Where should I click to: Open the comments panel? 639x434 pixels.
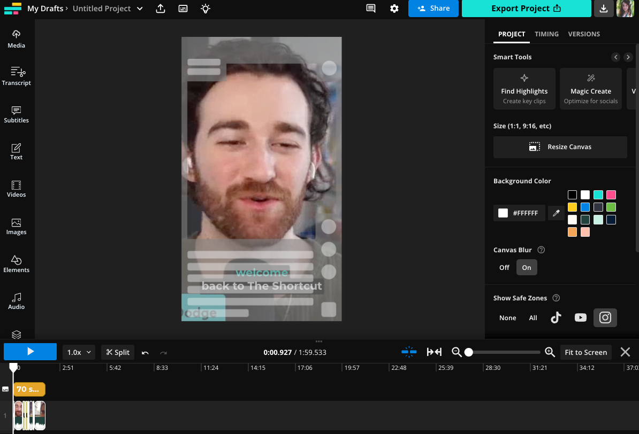tap(371, 9)
